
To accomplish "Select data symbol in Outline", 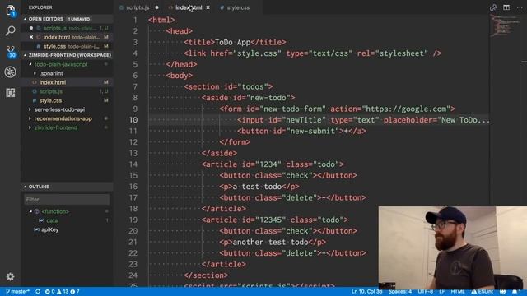I will (52, 220).
